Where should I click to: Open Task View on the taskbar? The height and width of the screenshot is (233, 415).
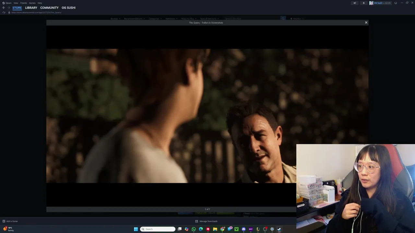click(x=179, y=229)
